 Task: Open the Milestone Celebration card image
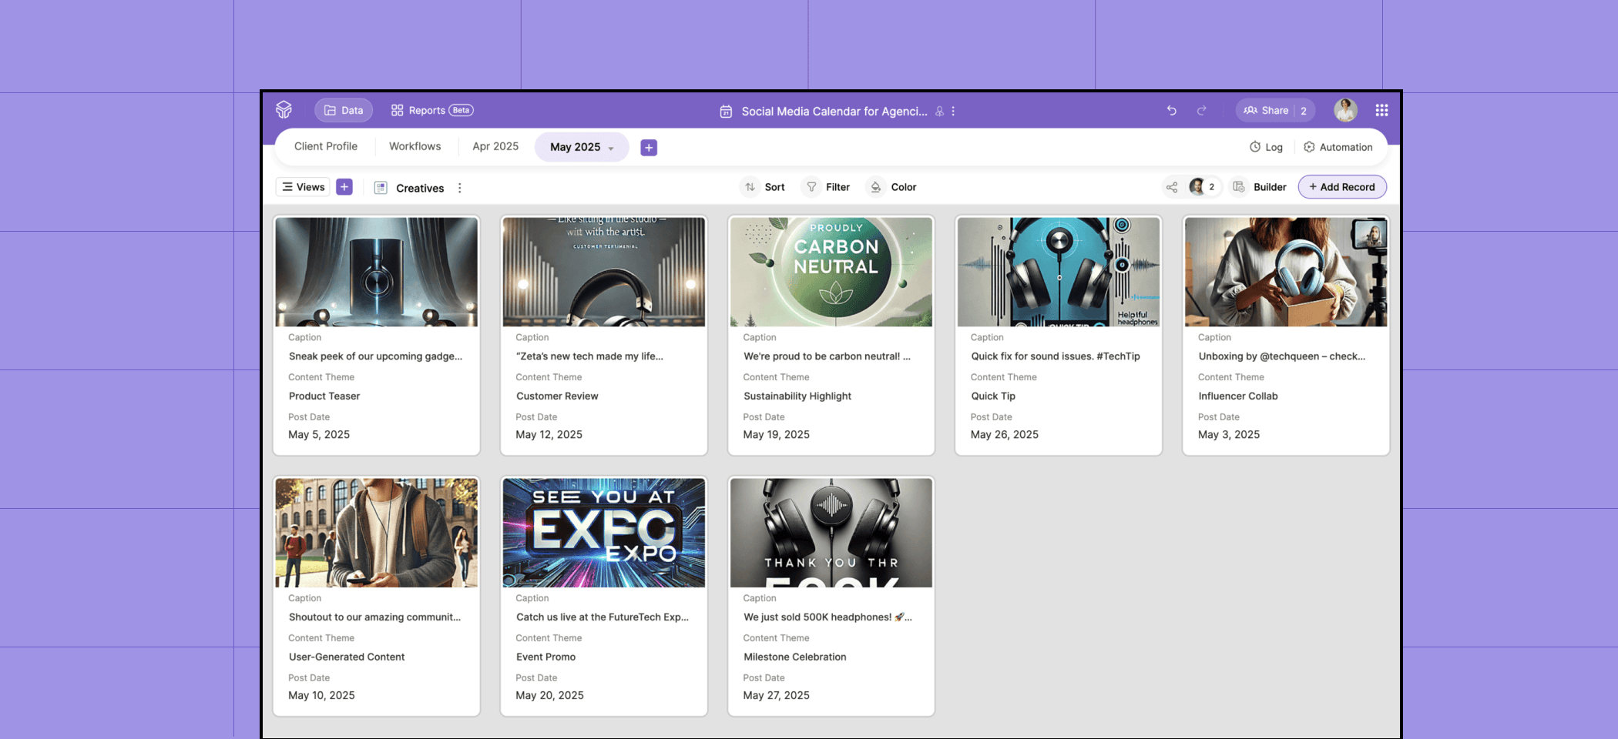pos(831,533)
